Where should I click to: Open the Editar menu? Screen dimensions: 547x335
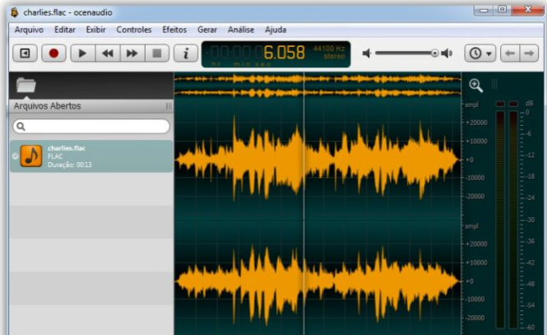[x=65, y=30]
